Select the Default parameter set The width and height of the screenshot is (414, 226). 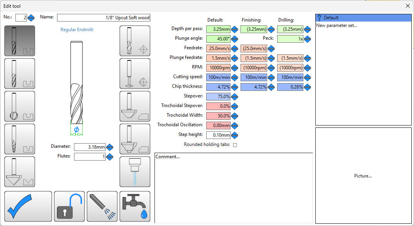click(x=363, y=18)
